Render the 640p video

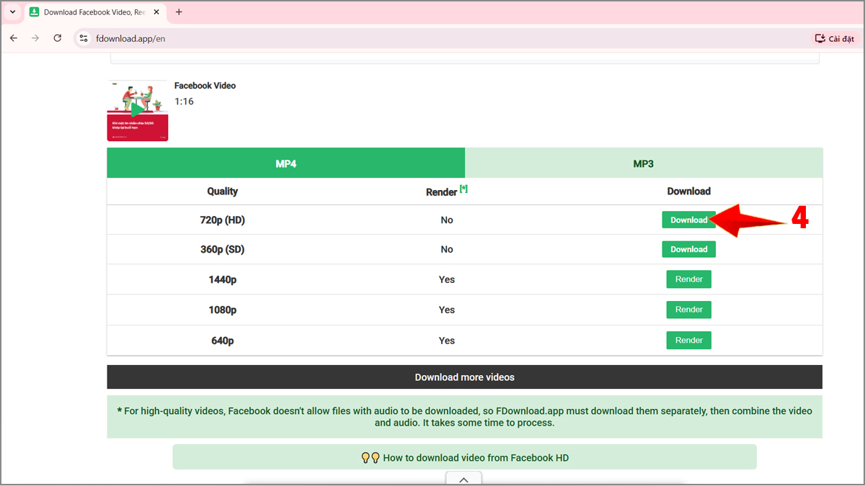coord(689,340)
